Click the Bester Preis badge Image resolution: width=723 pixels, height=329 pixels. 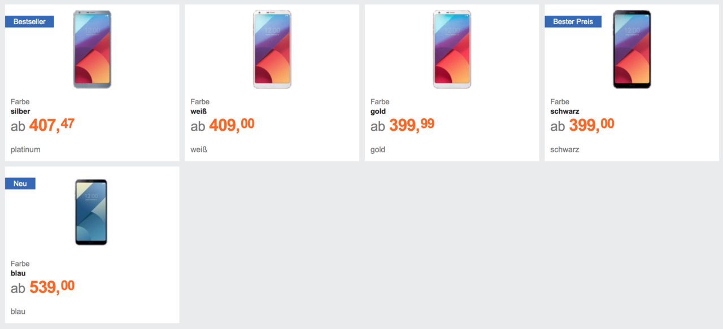click(573, 21)
